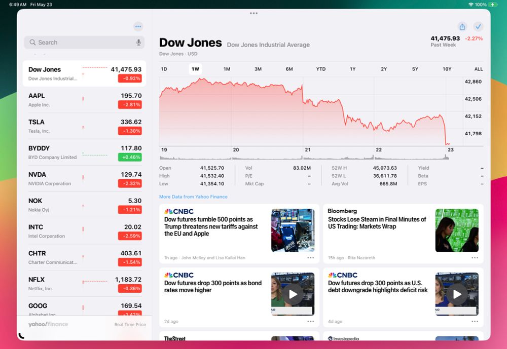This screenshot has width=507, height=349.
Task: Switch chart to 1Y range
Action: (352, 69)
